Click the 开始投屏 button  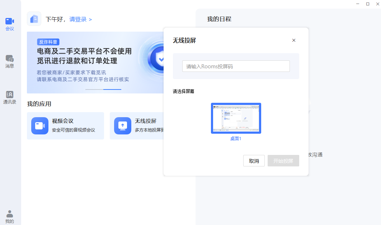click(x=283, y=161)
